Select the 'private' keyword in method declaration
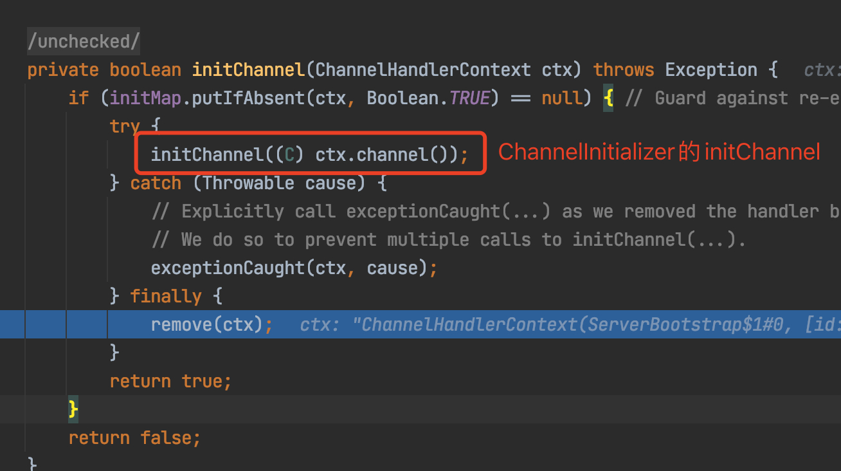The image size is (841, 471). 63,69
